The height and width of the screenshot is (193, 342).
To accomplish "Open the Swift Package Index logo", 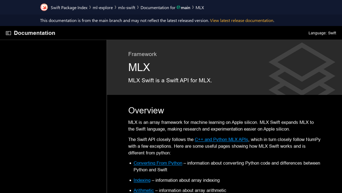I will [44, 7].
